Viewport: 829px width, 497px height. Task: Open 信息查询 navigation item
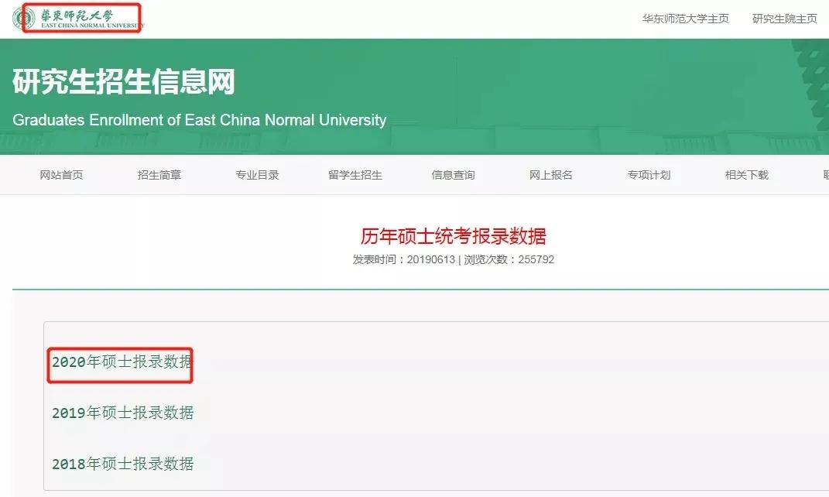pos(453,175)
